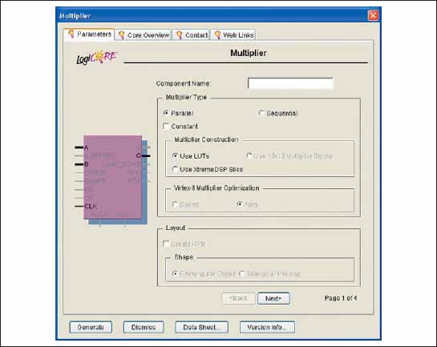437x347 pixels.
Task: Click the purple multiplier block symbol
Action: 112,177
